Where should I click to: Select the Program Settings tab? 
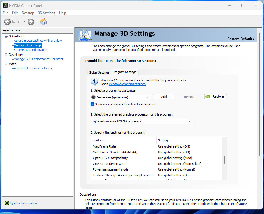pos(124,72)
